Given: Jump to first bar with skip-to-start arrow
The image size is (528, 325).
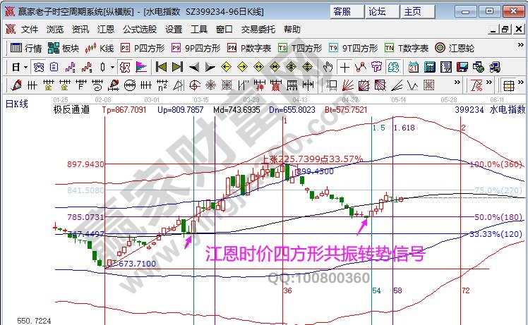Looking at the screenshot, I should 161,67.
